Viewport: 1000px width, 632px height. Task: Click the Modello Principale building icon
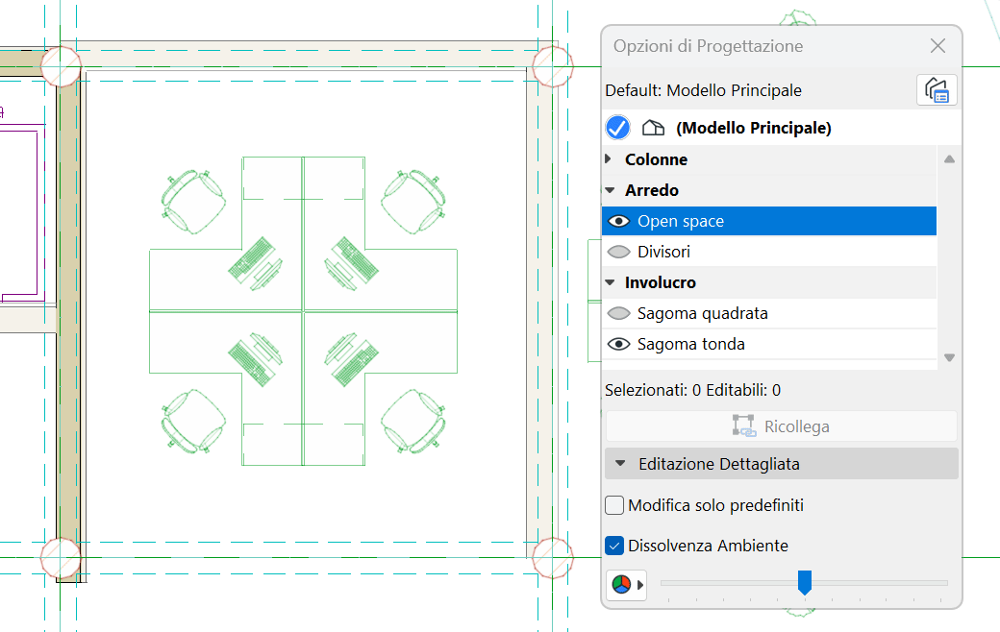click(x=653, y=128)
